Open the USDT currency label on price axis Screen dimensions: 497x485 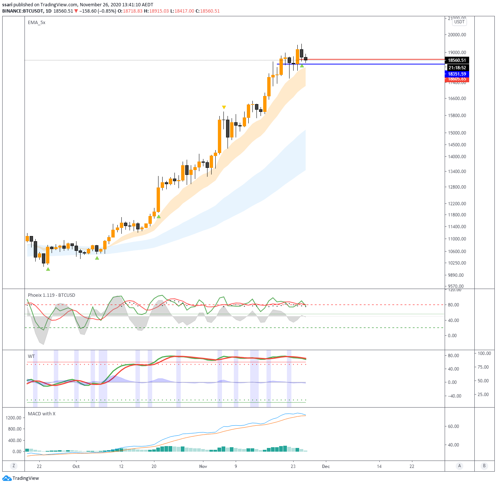[x=459, y=22]
